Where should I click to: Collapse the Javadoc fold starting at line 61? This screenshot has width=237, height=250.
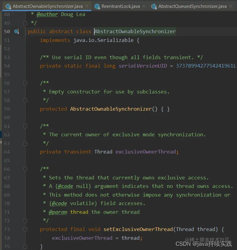pyautogui.click(x=25, y=126)
